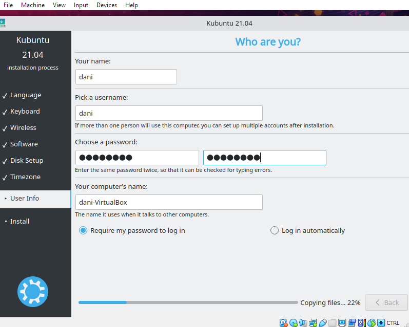Image resolution: width=409 pixels, height=327 pixels.
Task: Select the Software step in sidebar
Action: click(x=24, y=144)
